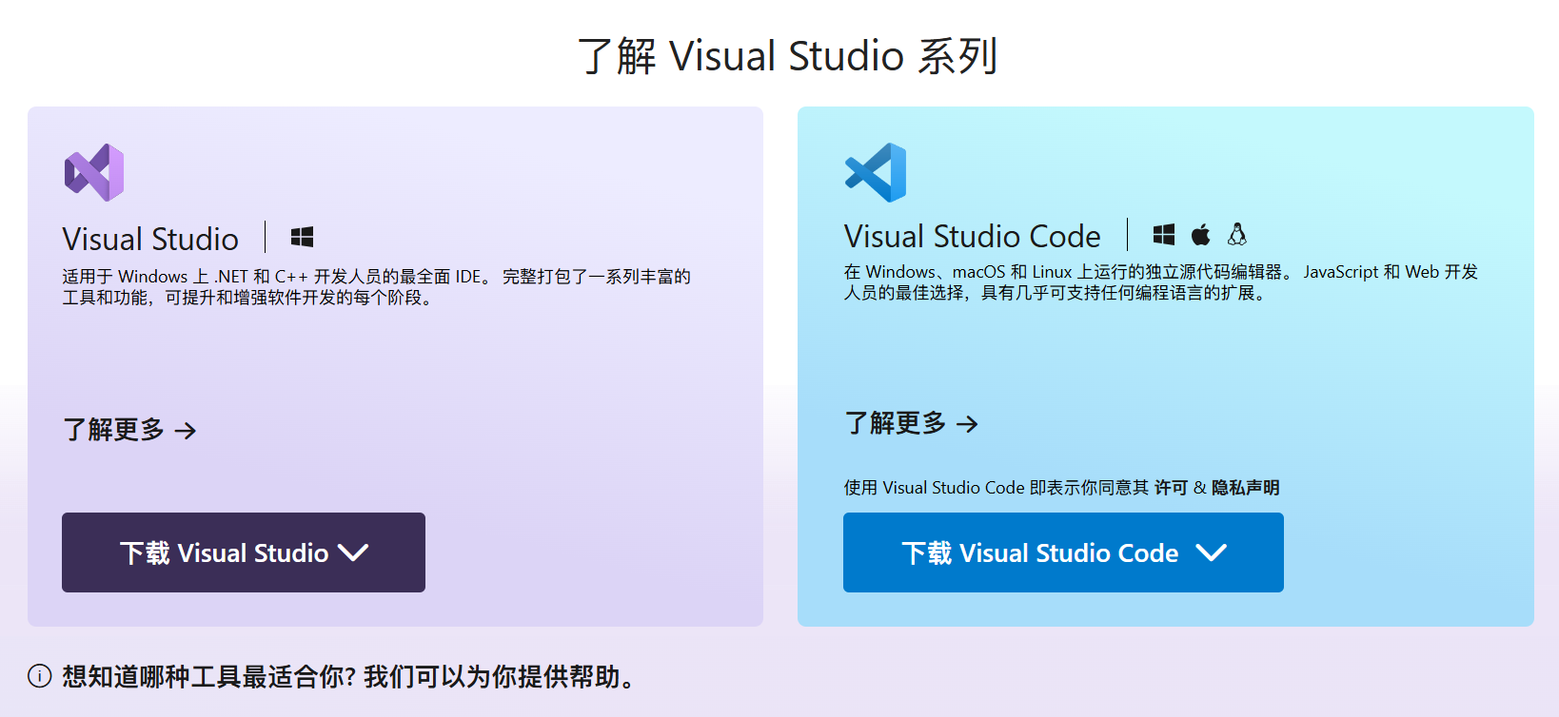Expand the chevron on 下载 Visual Studio button
1559x717 pixels.
tap(353, 552)
